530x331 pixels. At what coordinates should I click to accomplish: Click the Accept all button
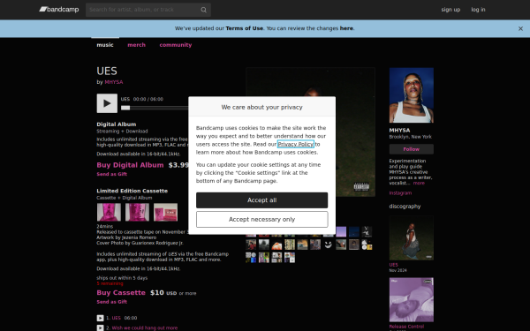click(x=262, y=200)
